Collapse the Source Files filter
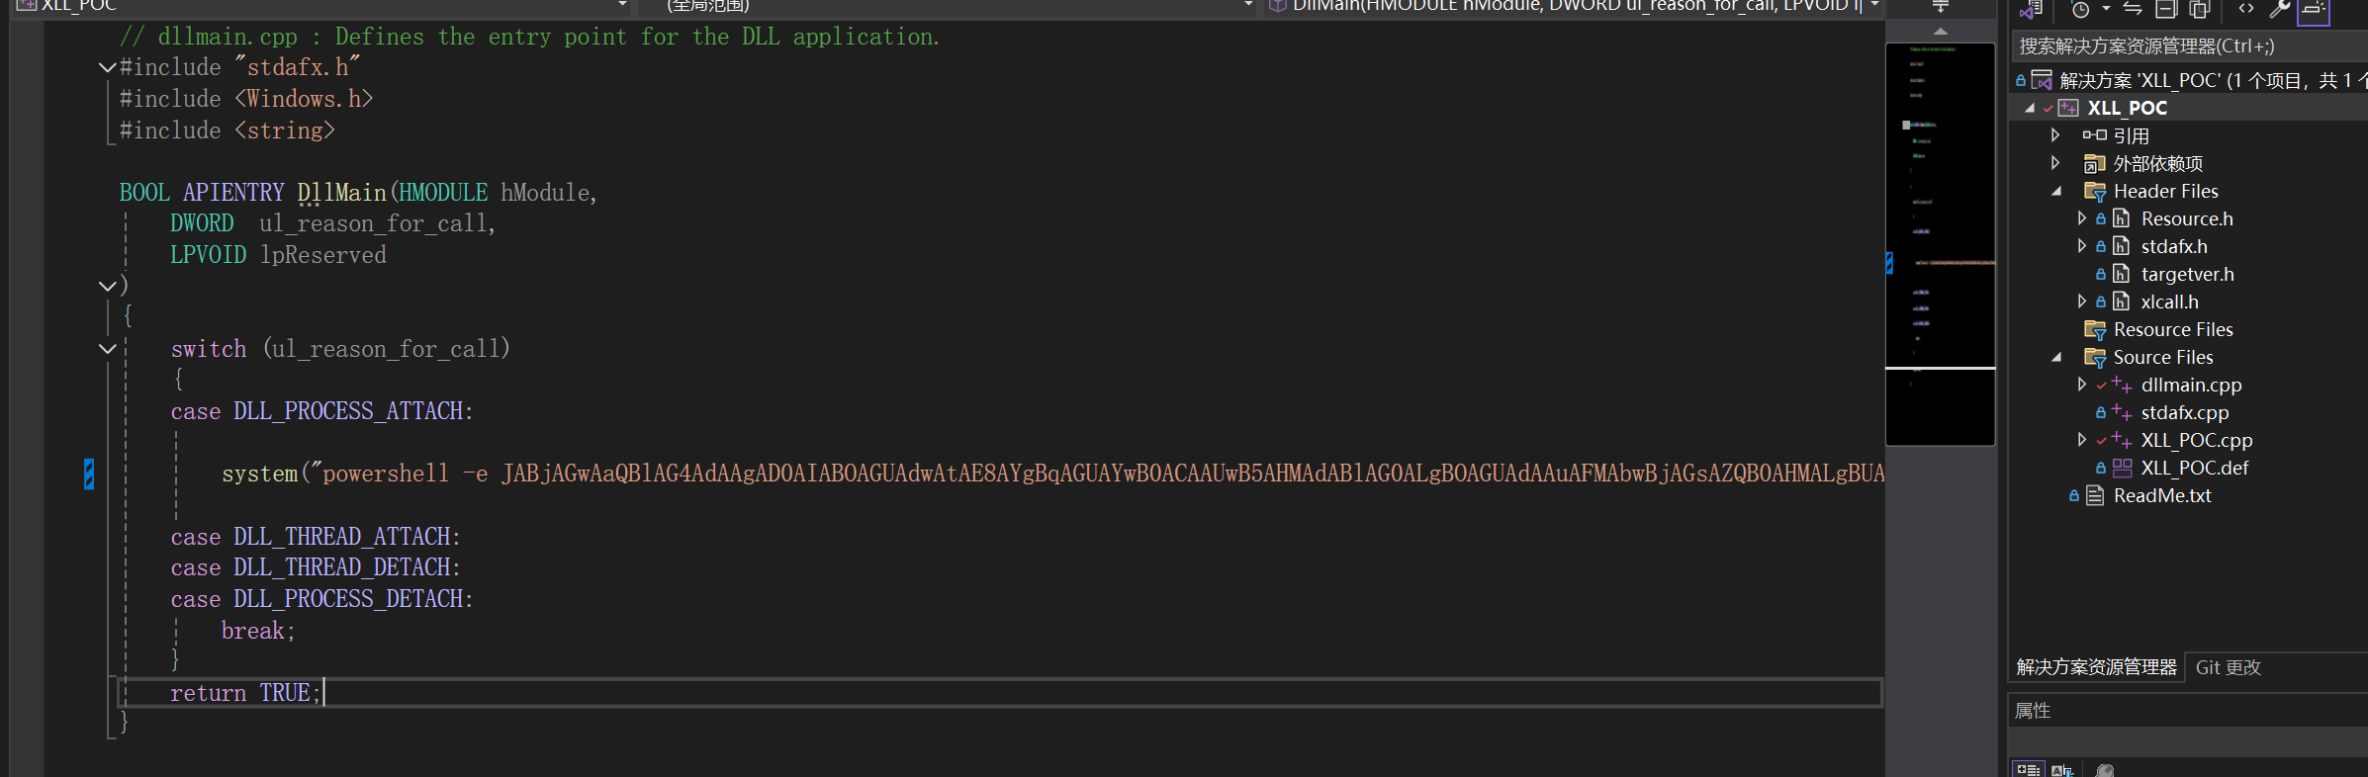This screenshot has width=2368, height=777. (2056, 357)
